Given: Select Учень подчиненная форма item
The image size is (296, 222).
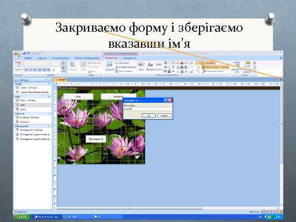Looking at the screenshot, I should click(32, 92).
